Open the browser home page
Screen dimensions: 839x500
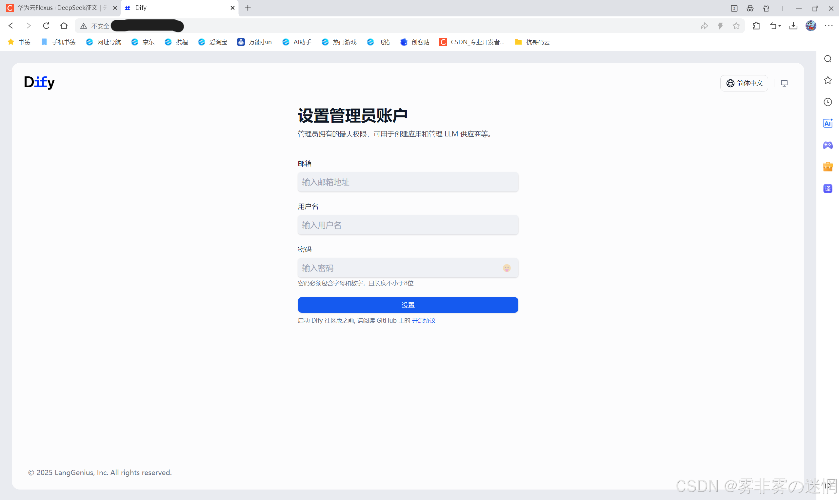coord(64,26)
